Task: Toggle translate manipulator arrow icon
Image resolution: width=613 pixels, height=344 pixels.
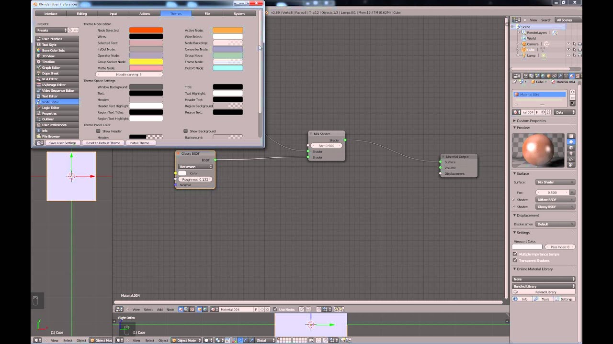Action: tap(240, 340)
